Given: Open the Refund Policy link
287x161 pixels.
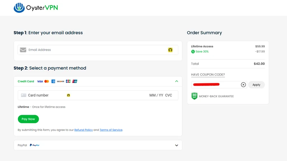Looking at the screenshot, I should (84, 130).
